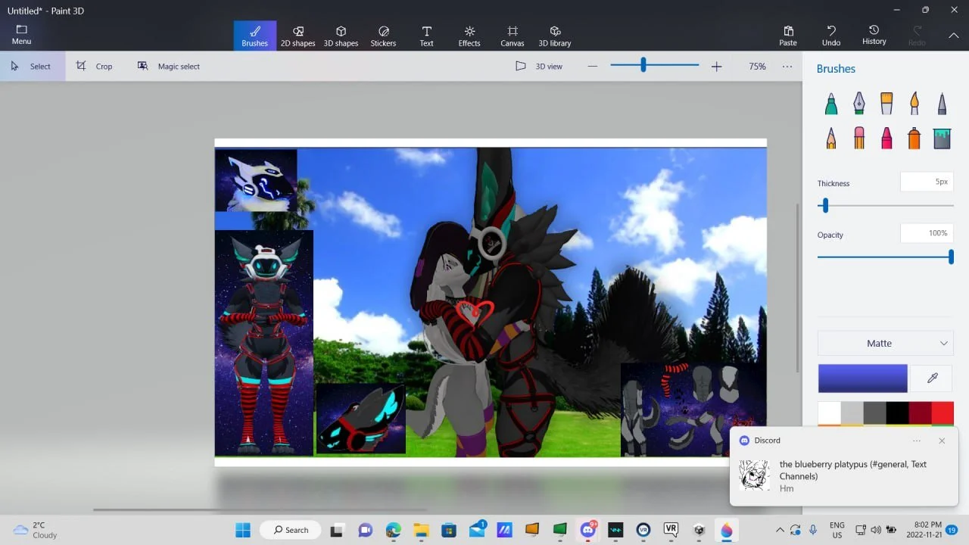The height and width of the screenshot is (545, 969).
Task: Open weather widget showing 2°C Cloudy
Action: coord(36,530)
